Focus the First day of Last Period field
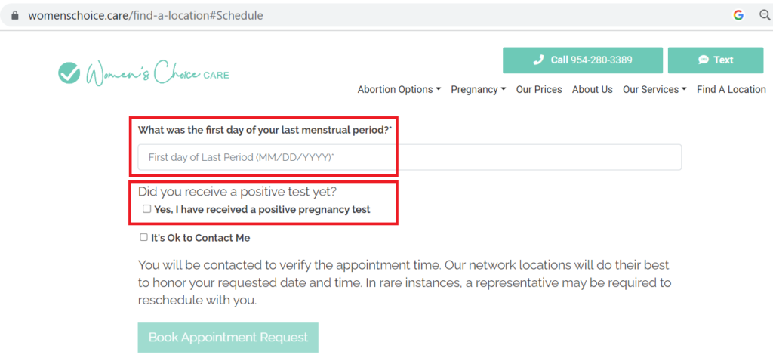Image resolution: width=773 pixels, height=361 pixels. 410,157
